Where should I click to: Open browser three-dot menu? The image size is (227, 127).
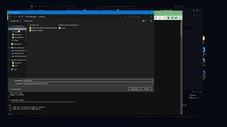[180, 18]
